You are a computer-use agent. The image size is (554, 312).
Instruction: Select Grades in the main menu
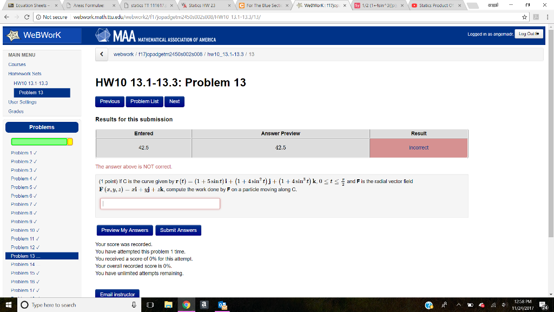[16, 111]
